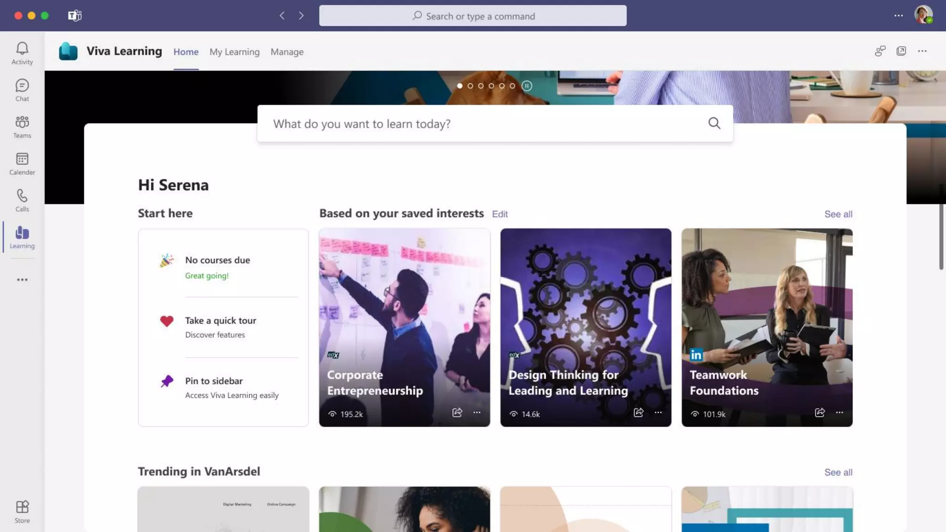This screenshot has height=532, width=946.
Task: Share the Corporate Entrepreneurship course
Action: pyautogui.click(x=457, y=412)
